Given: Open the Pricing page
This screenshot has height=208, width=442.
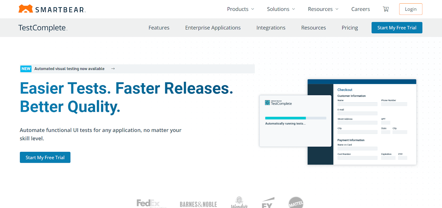Looking at the screenshot, I should click(x=350, y=28).
